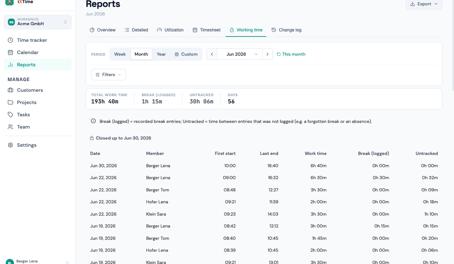Image resolution: width=454 pixels, height=264 pixels.
Task: Select the Week period option
Action: point(120,54)
